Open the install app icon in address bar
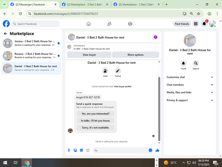Screen dimensions: 222x167 185,14
